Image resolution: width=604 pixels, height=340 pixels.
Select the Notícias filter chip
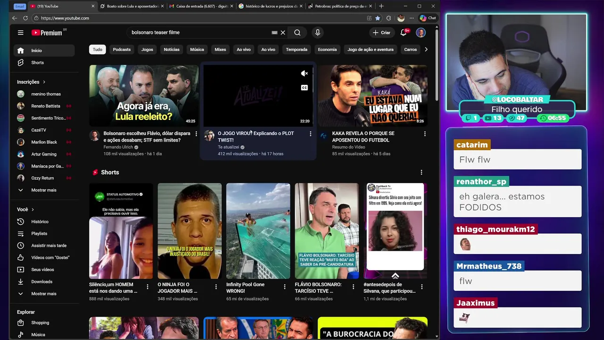(171, 49)
